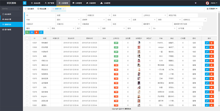Screen dimensions: 220x111
Task: Tick the checkbox for row 13068
Action: tap(27, 47)
